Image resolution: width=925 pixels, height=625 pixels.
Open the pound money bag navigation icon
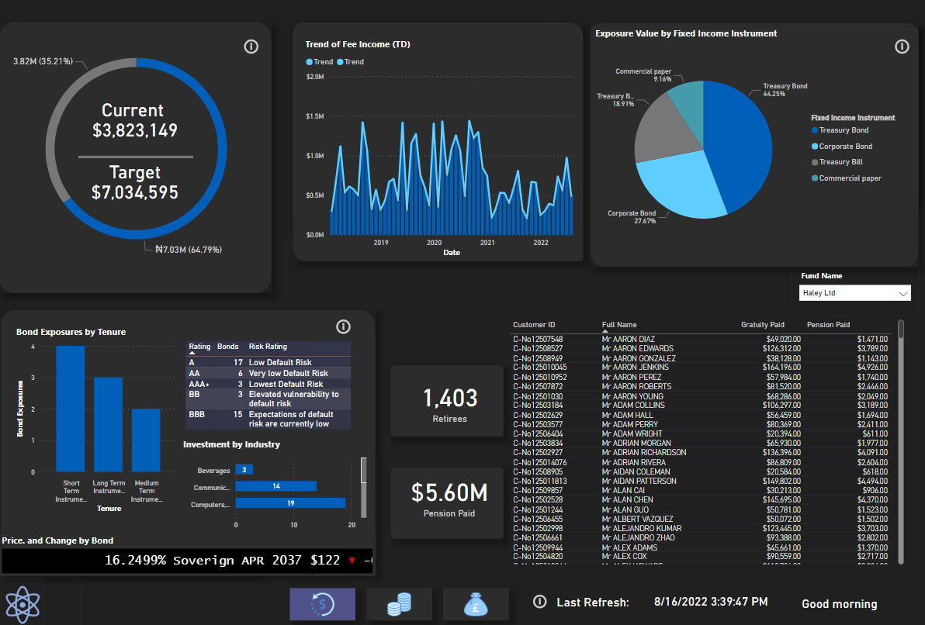coord(475,604)
